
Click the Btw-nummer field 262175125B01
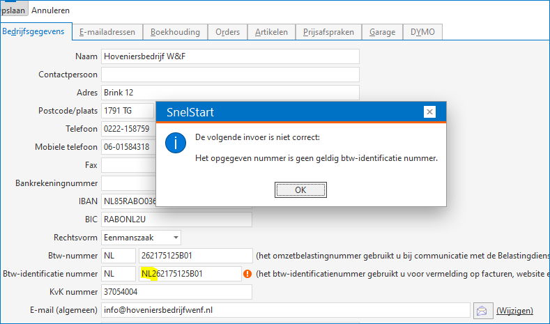pyautogui.click(x=196, y=256)
